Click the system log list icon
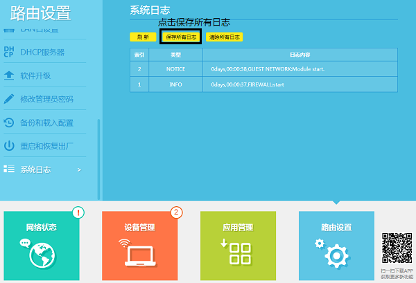This screenshot has height=283, width=416. click(x=9, y=169)
